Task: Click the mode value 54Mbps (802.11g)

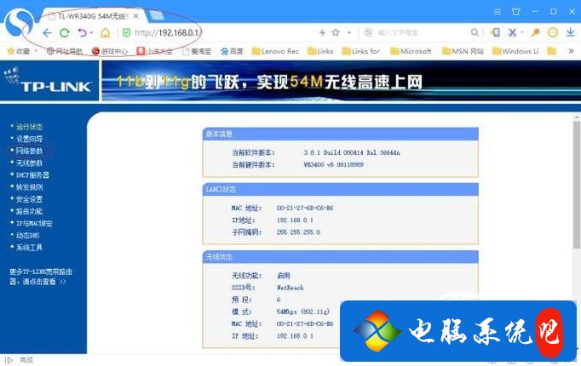Action: 302,312
